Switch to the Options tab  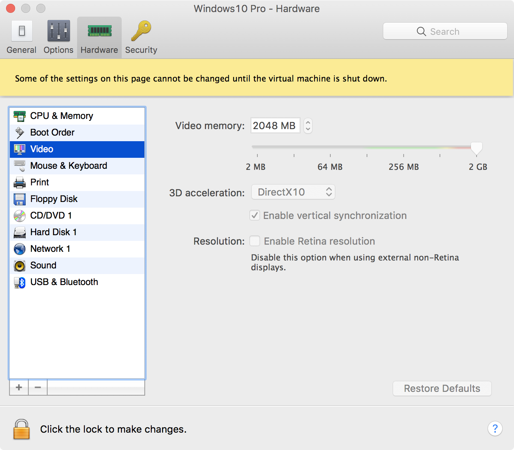(59, 37)
